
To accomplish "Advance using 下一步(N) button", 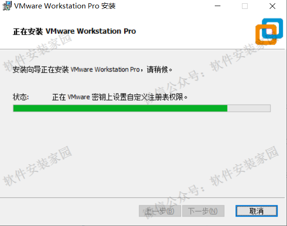I will [203, 211].
